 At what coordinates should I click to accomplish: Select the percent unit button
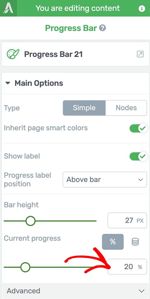[113, 242]
